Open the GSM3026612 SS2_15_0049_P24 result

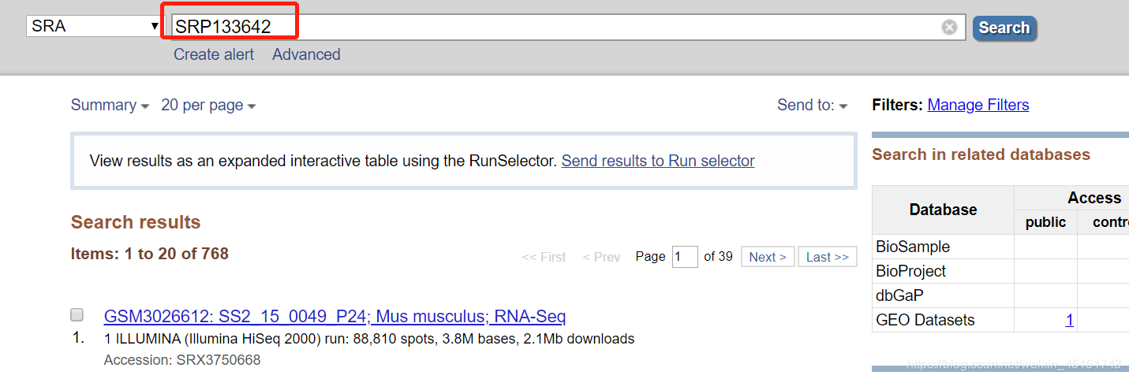click(335, 317)
